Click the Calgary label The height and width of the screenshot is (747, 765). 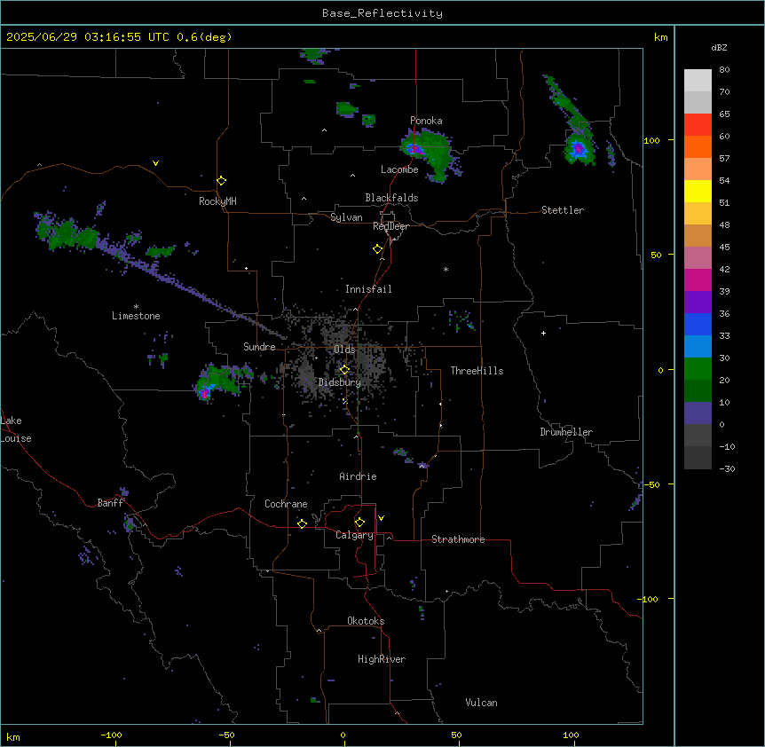click(354, 535)
